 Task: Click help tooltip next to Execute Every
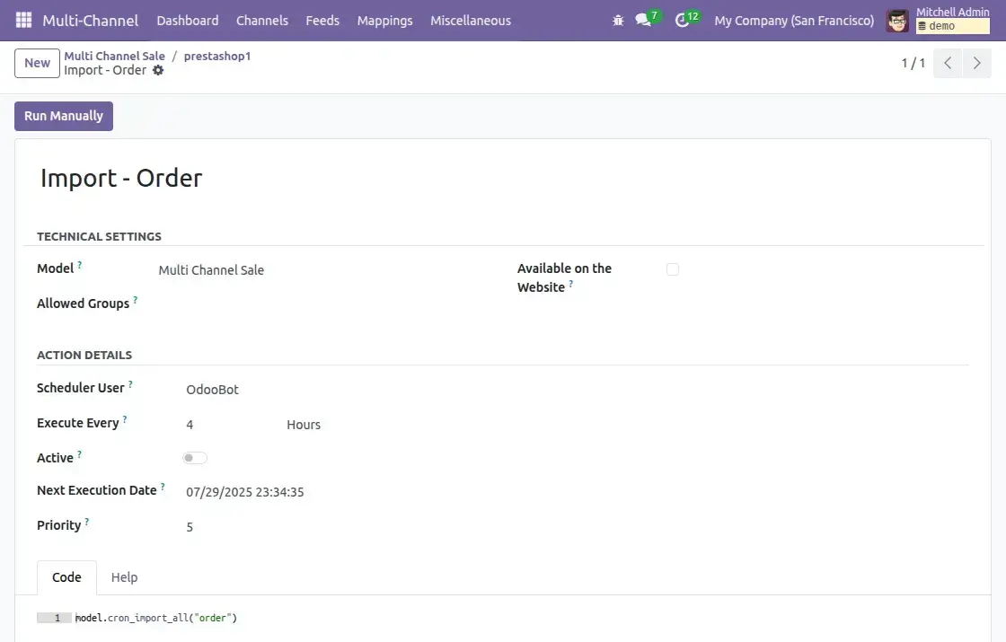[x=125, y=418]
